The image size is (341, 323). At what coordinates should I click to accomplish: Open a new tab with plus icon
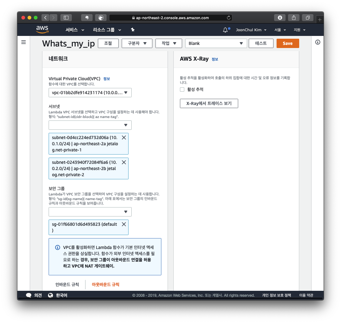(320, 20)
